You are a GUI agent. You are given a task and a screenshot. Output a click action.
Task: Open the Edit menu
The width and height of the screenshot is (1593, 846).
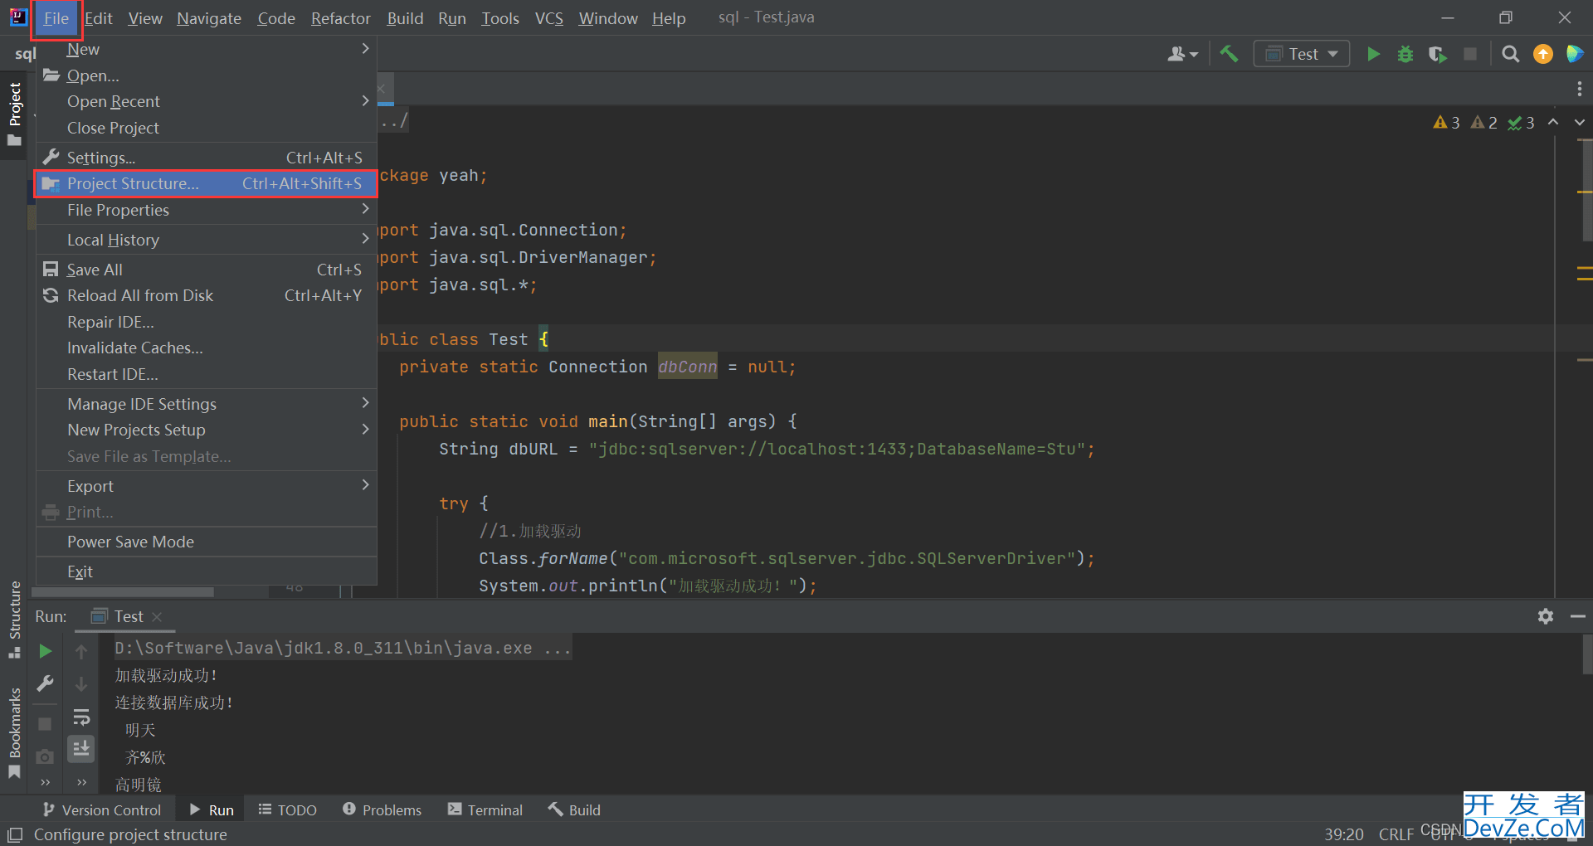99,18
